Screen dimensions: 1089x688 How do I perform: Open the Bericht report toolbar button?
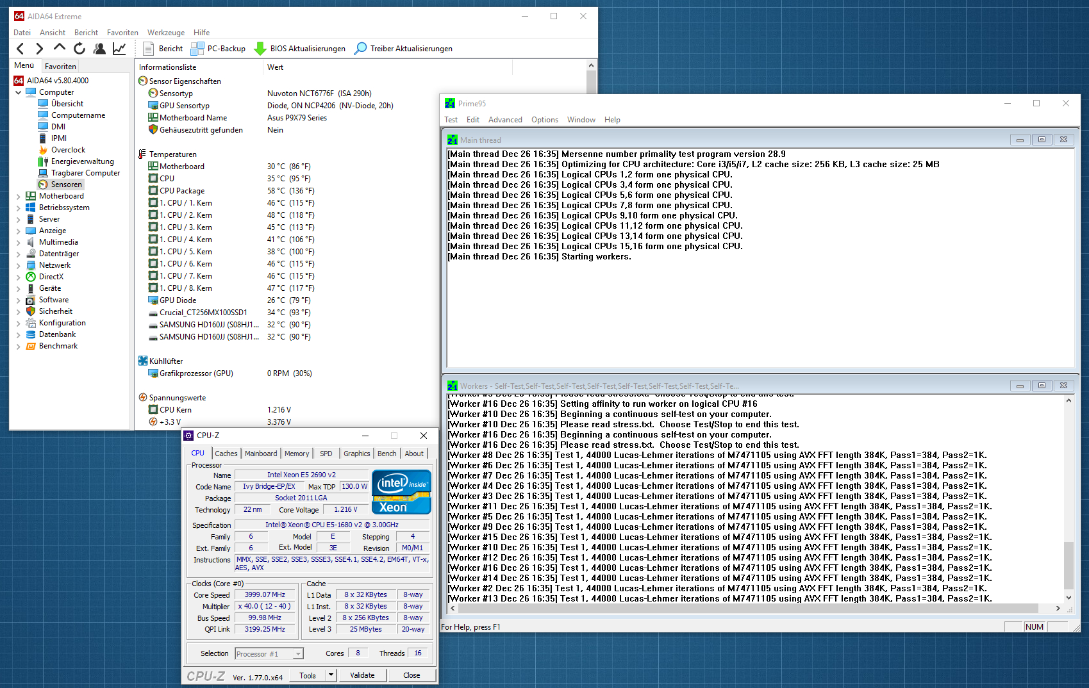click(x=163, y=49)
